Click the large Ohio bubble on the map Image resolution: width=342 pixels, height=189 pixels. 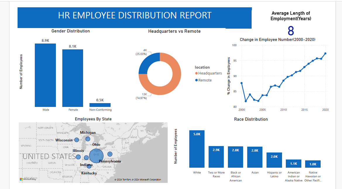[96, 156]
